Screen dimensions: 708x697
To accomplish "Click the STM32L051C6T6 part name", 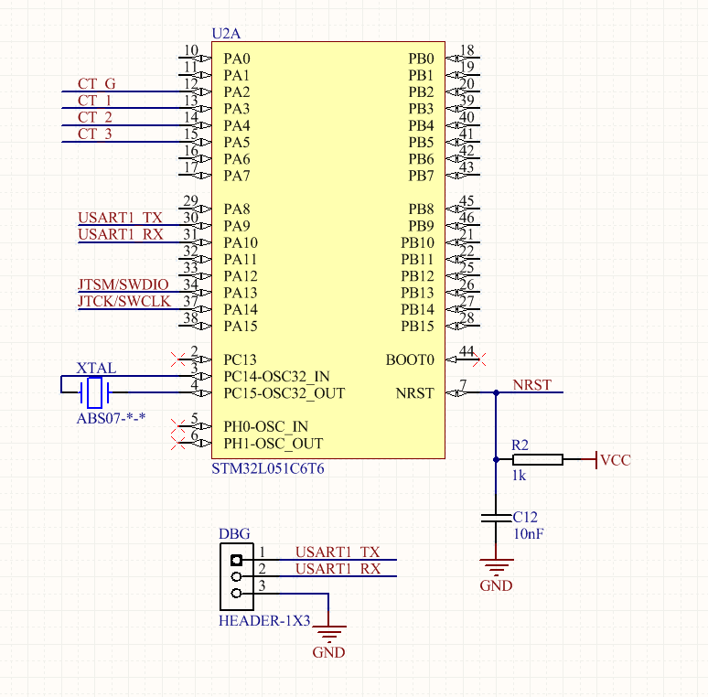I will [x=268, y=468].
